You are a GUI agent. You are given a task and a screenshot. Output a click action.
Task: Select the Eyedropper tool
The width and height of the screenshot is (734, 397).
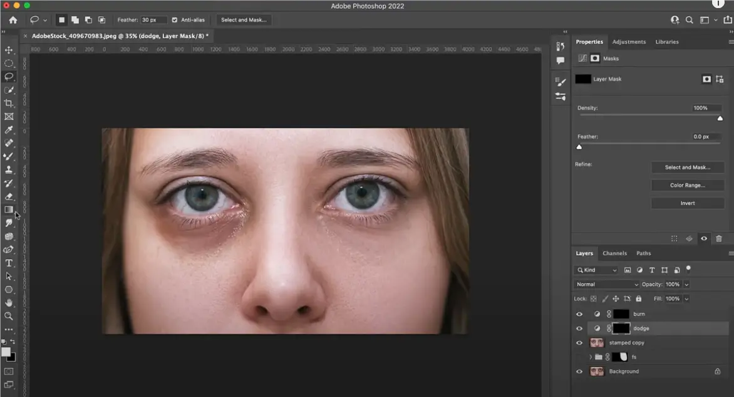[9, 130]
